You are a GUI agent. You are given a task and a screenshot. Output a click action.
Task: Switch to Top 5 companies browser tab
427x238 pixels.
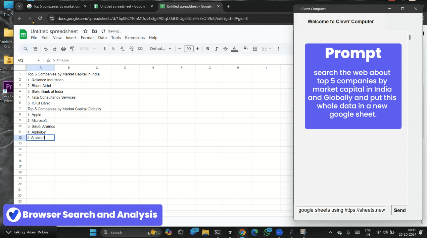click(x=56, y=6)
